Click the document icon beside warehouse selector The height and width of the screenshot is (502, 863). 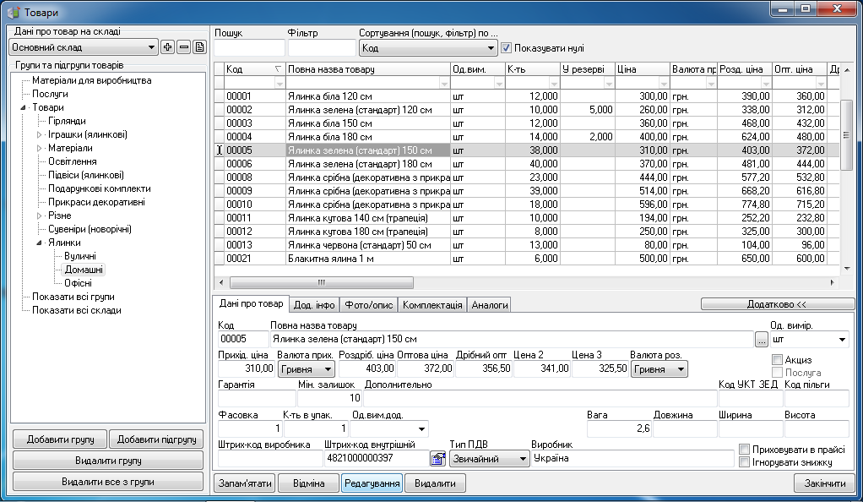tap(199, 47)
